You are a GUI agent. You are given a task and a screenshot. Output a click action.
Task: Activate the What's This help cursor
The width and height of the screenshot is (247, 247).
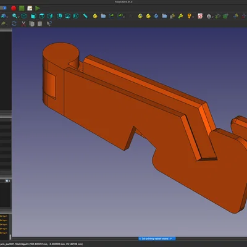pos(49,23)
